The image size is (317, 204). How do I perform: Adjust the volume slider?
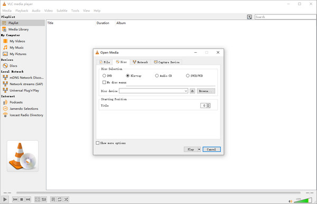coord(303,200)
